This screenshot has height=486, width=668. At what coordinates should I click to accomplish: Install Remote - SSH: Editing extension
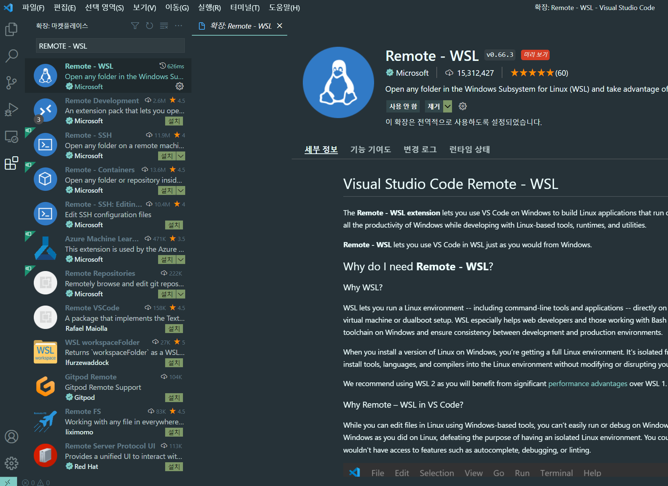click(x=174, y=225)
